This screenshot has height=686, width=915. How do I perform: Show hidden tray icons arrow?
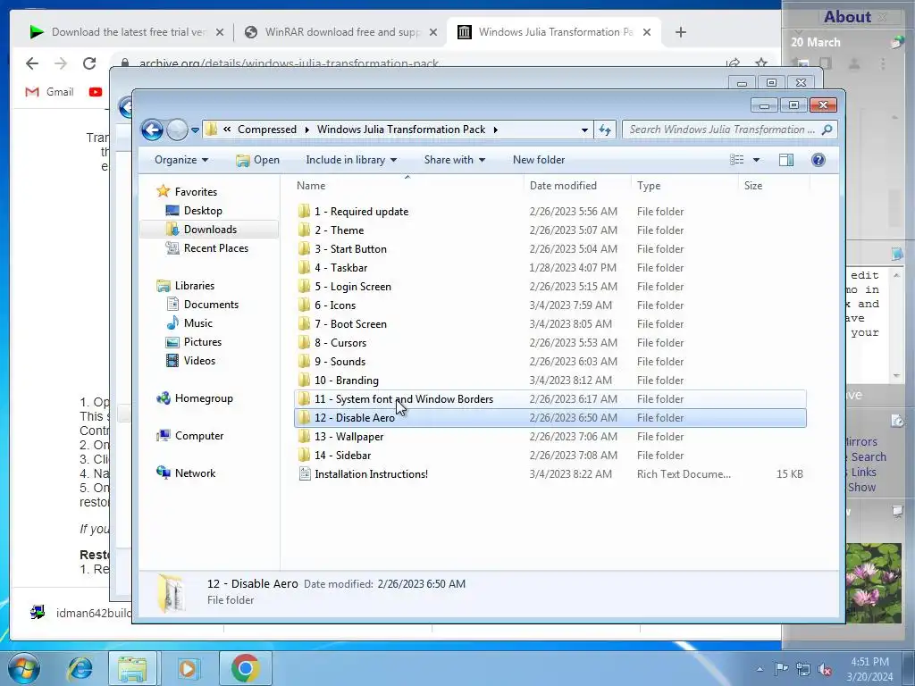pyautogui.click(x=760, y=669)
